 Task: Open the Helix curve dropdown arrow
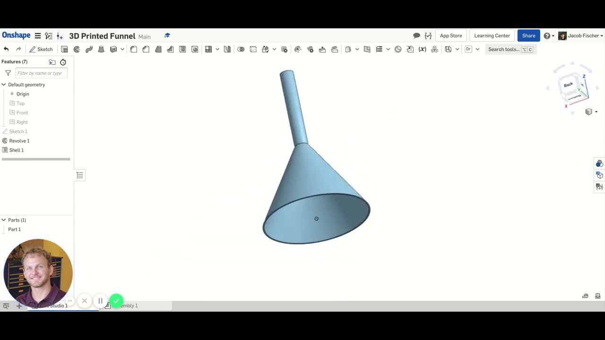(388, 49)
